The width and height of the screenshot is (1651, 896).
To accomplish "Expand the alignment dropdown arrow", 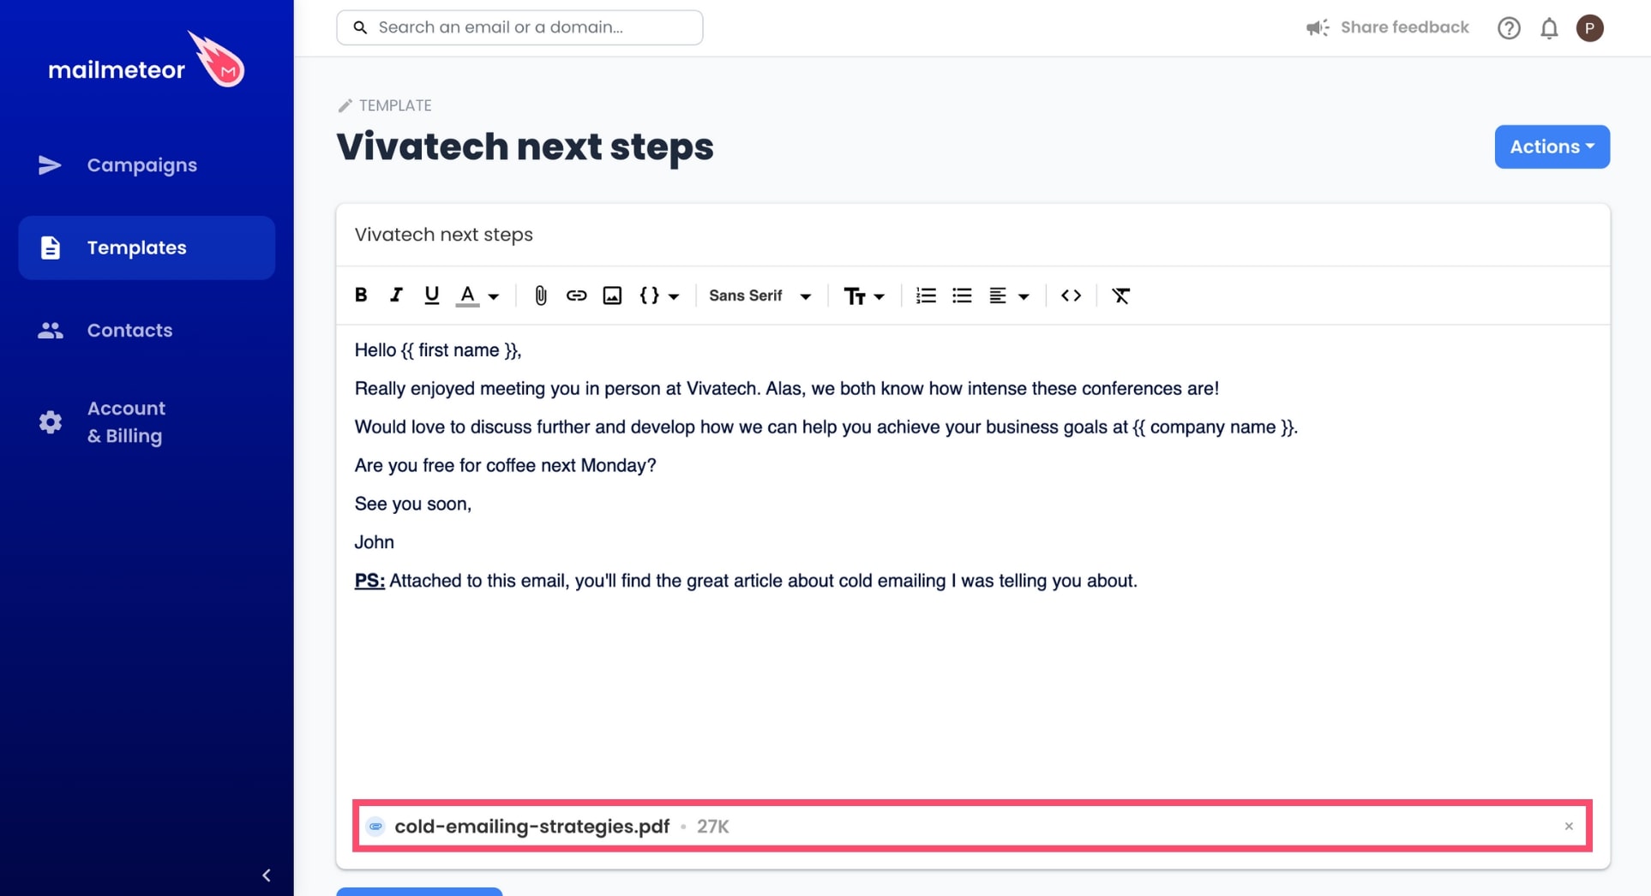I will [x=1024, y=296].
